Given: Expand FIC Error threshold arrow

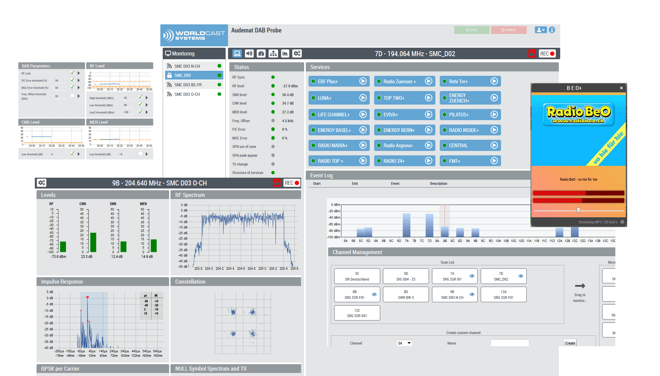Looking at the screenshot, I should [x=79, y=80].
